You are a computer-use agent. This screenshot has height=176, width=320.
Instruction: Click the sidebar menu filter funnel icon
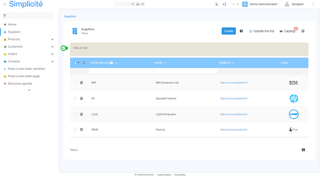coord(5,16)
